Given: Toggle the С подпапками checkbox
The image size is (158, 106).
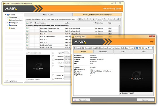Looking at the screenshot, I should 6,81.
